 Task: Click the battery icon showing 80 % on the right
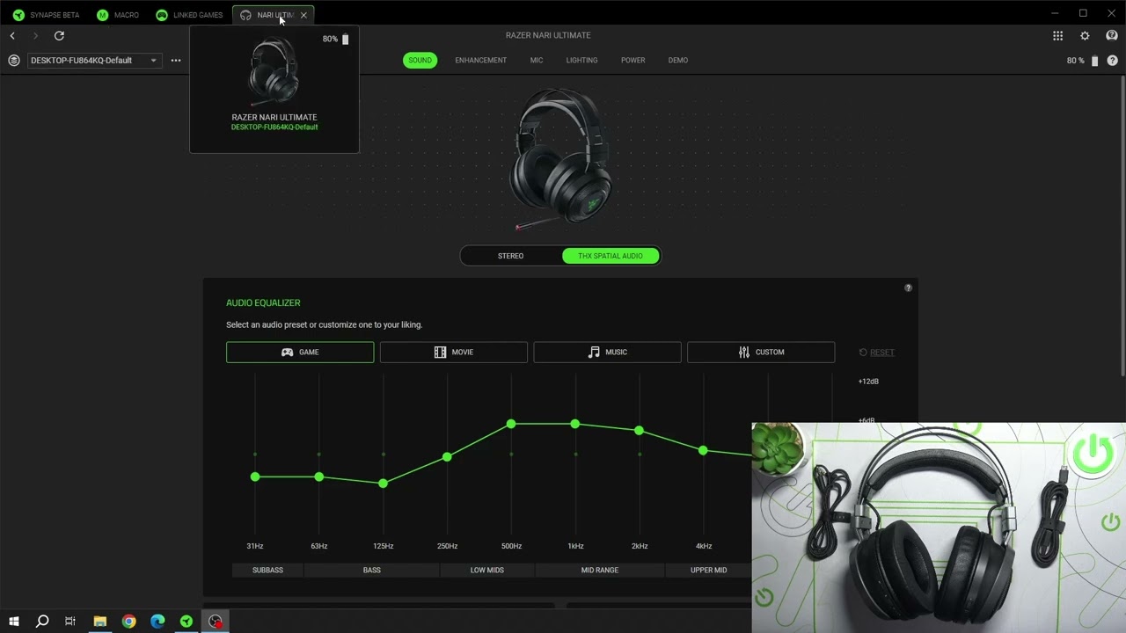pos(1094,61)
